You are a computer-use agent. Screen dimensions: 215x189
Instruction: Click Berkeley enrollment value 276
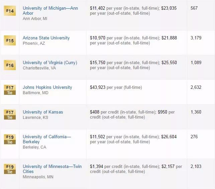coord(194,137)
